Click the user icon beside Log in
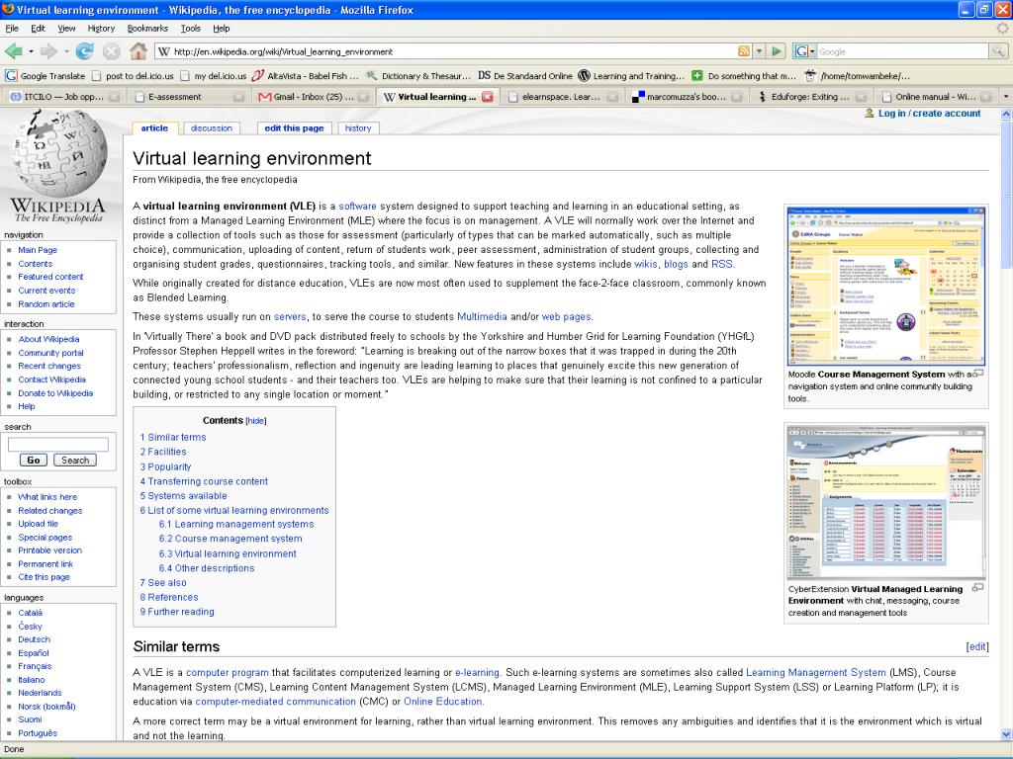Image resolution: width=1013 pixels, height=759 pixels. pyautogui.click(x=870, y=113)
